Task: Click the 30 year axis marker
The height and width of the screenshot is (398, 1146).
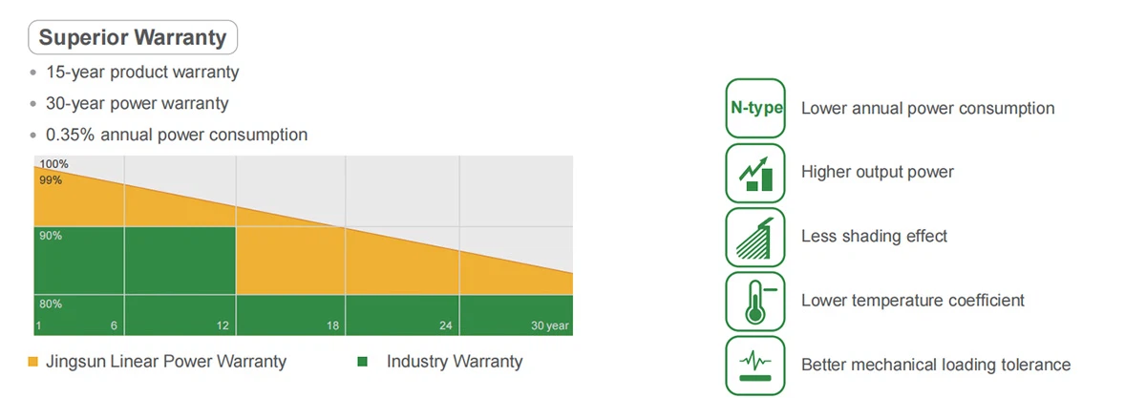Action: click(x=549, y=326)
